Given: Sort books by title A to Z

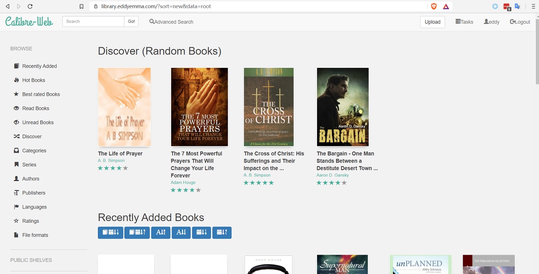Looking at the screenshot, I should (160, 232).
